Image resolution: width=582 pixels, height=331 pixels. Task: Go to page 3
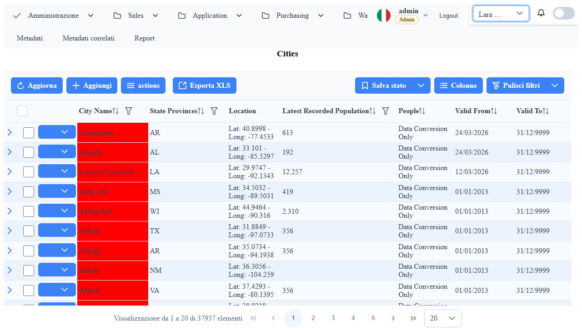point(333,318)
